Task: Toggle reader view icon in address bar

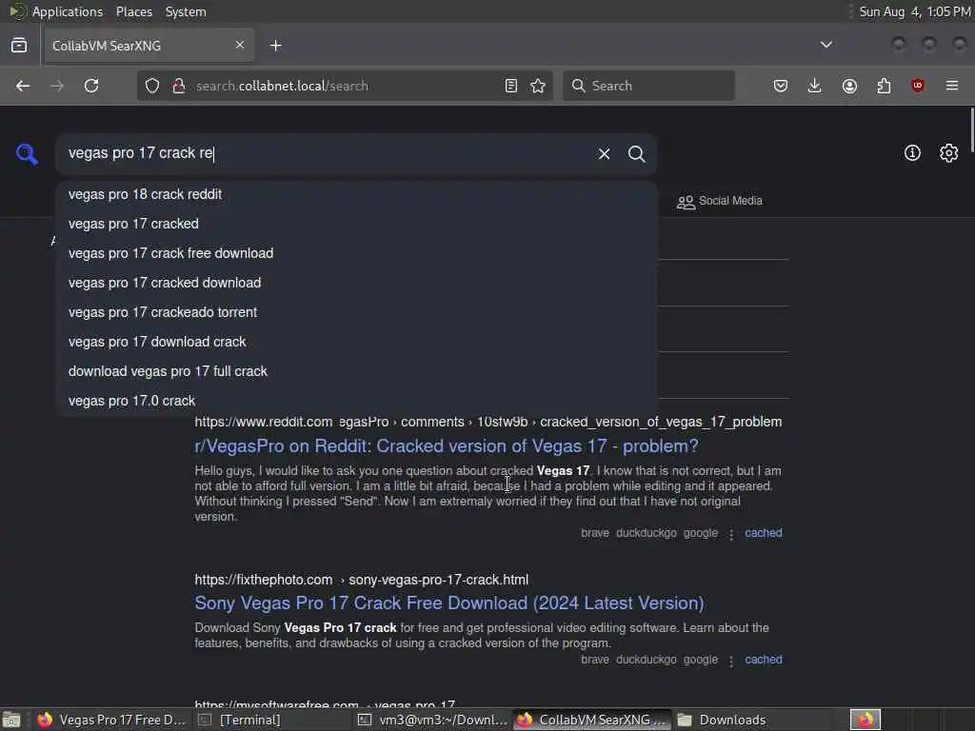Action: [511, 86]
